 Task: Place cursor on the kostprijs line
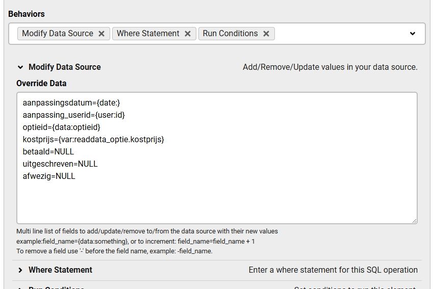click(93, 140)
